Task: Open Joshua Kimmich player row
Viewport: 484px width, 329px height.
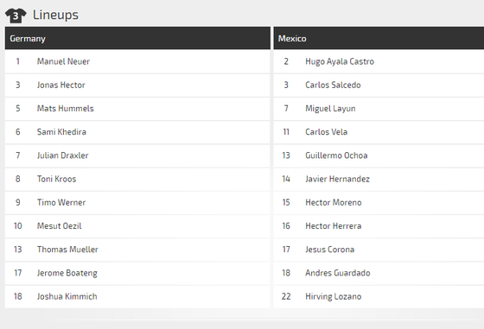Action: coord(137,297)
